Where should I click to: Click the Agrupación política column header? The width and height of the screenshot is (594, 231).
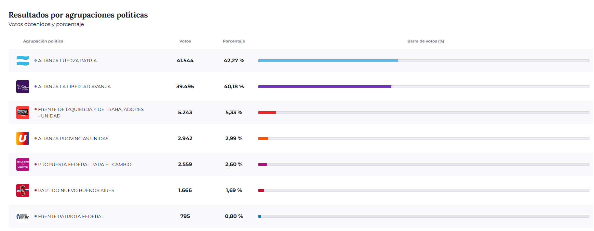(x=43, y=41)
